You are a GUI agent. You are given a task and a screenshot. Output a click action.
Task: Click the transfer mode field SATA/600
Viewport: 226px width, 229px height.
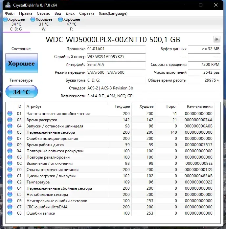click(116, 72)
